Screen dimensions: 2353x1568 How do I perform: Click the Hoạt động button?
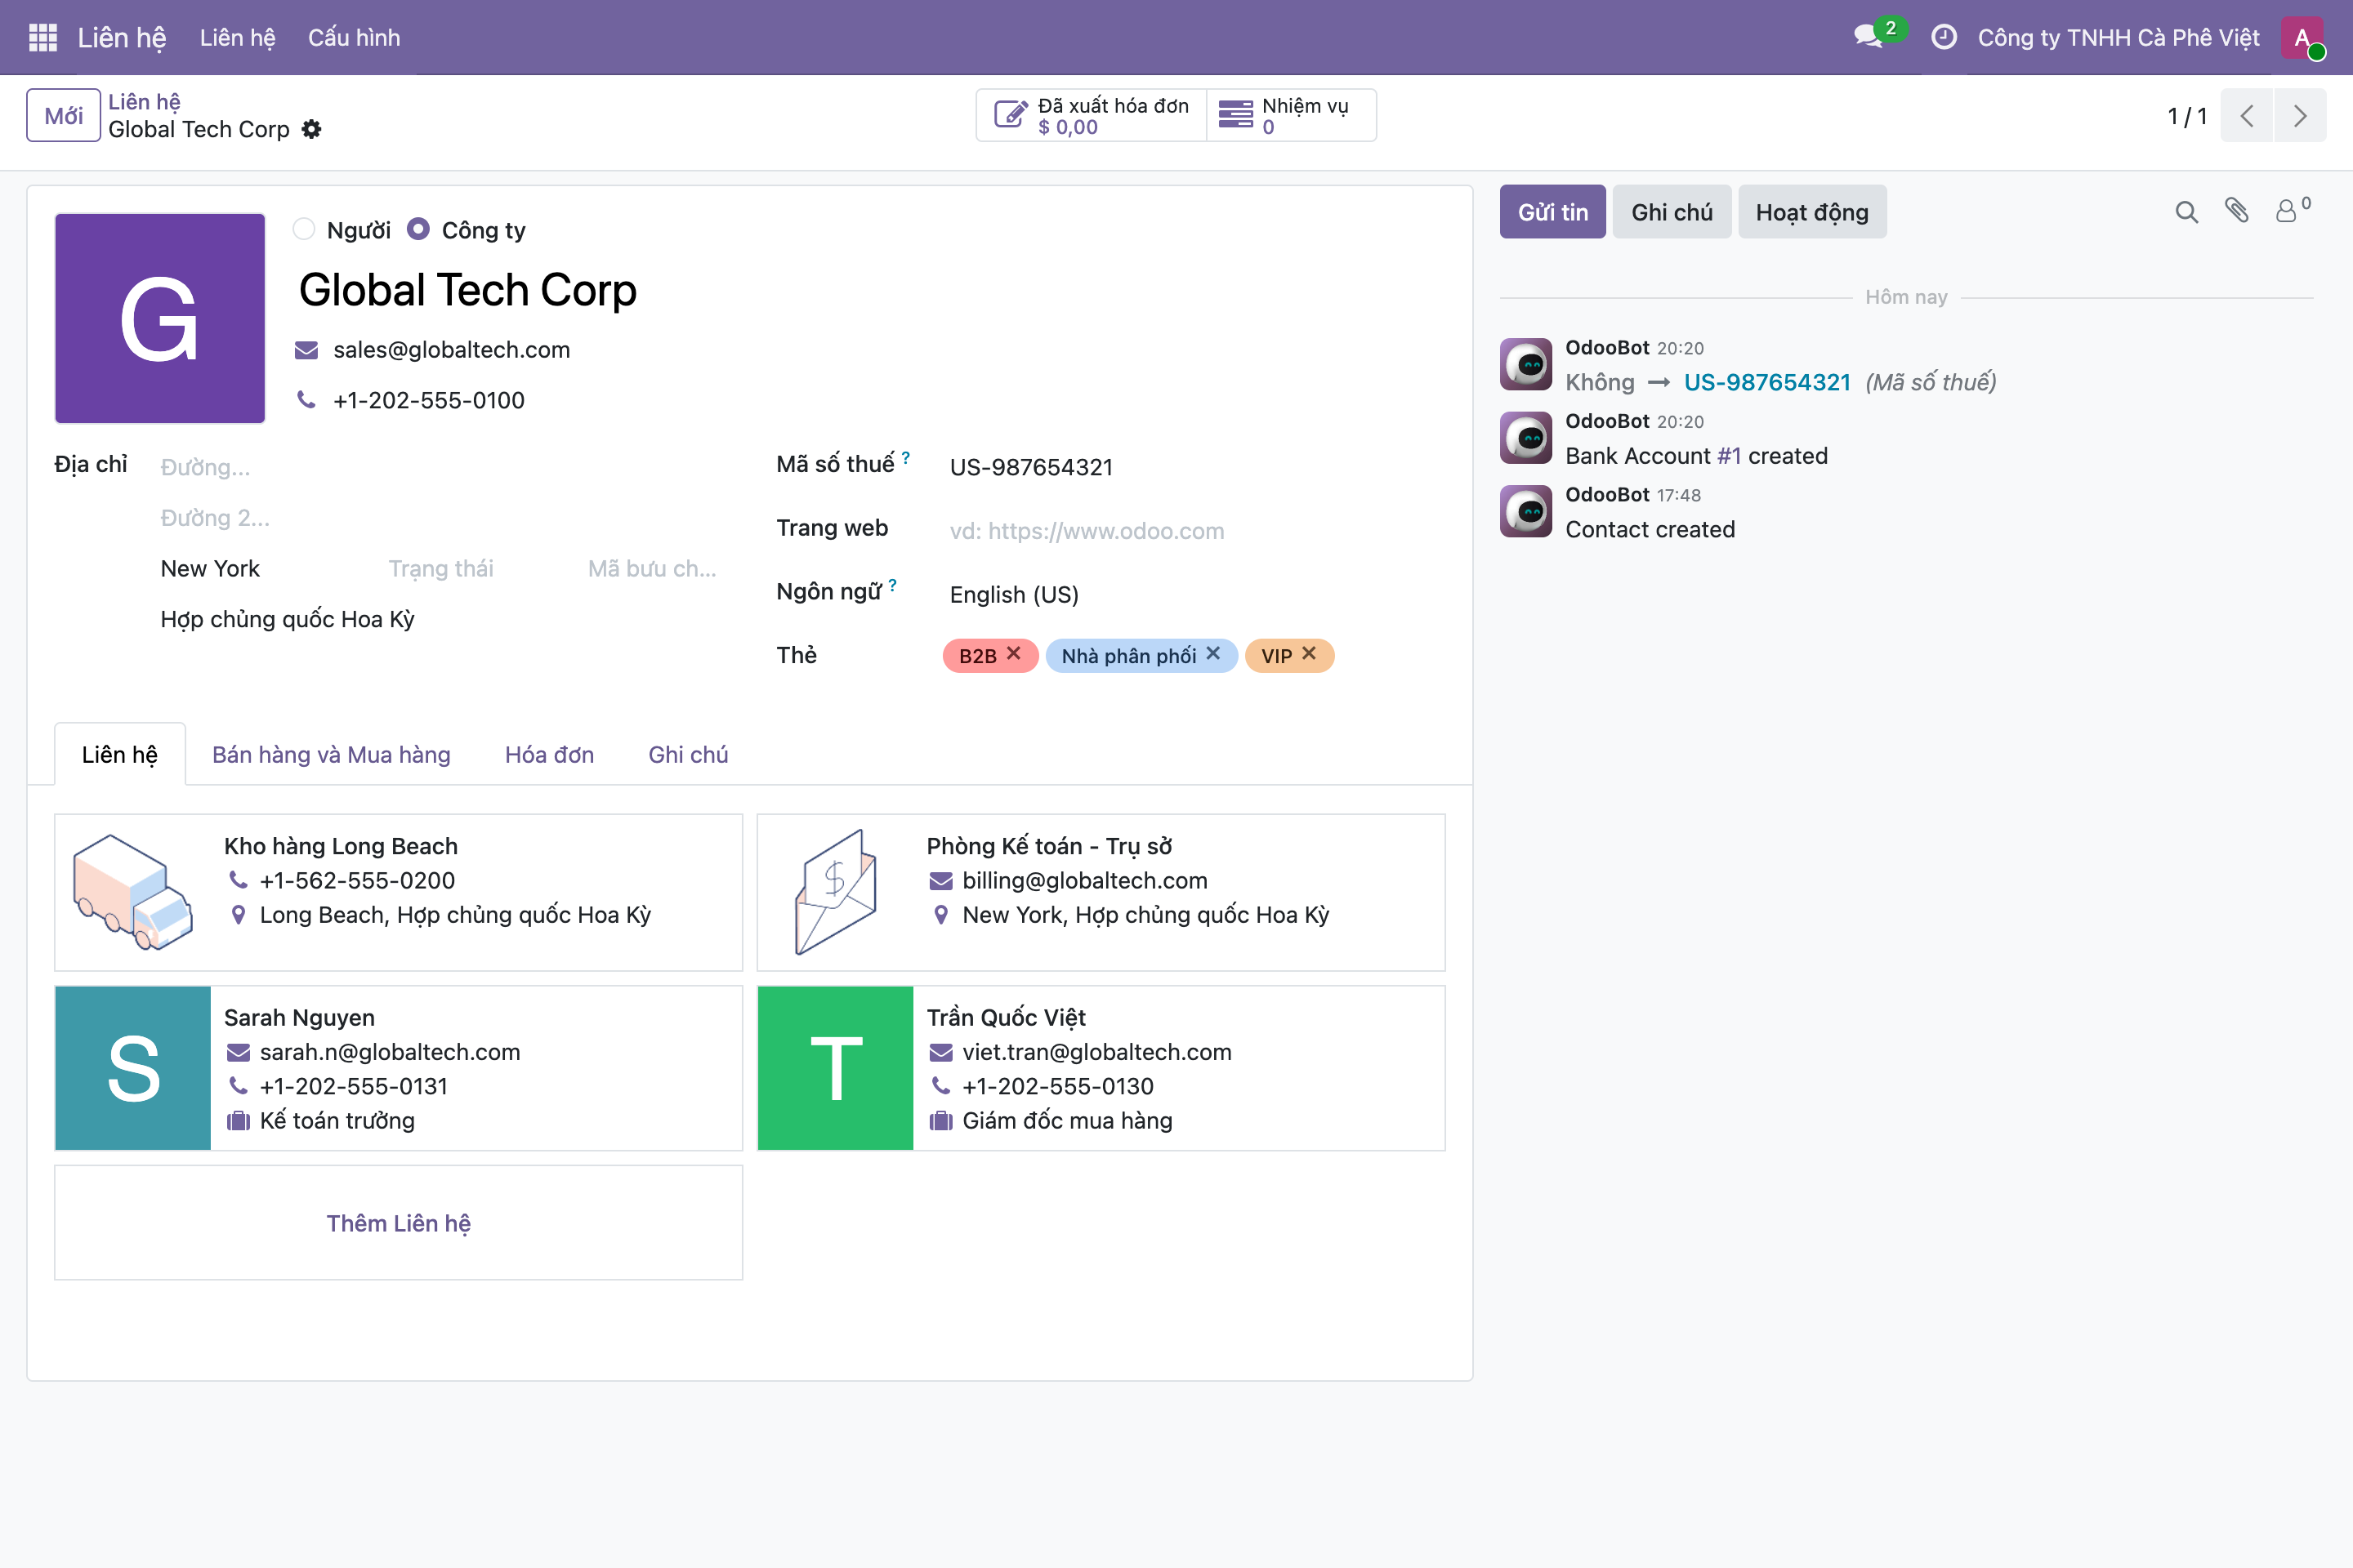click(1812, 212)
